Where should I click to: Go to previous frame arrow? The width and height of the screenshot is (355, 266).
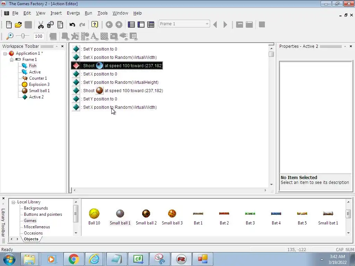click(x=215, y=25)
